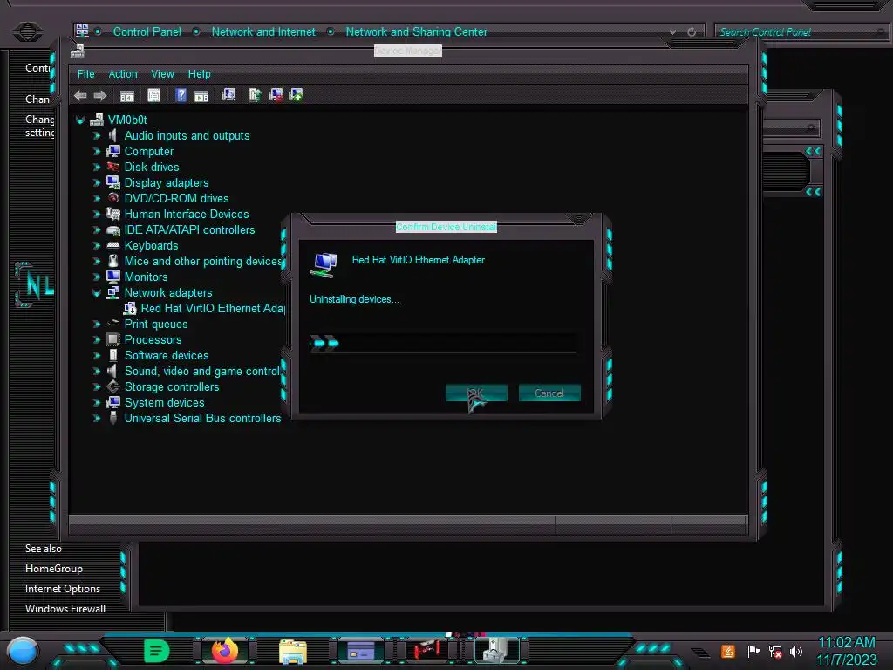Expand the Processors category
Screen dimensions: 893x670
(x=96, y=339)
